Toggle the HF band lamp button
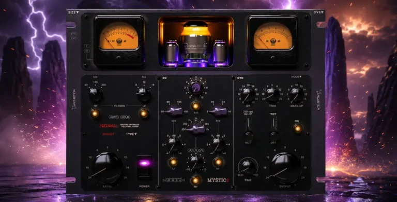This screenshot has height=202, width=397. (x=218, y=162)
